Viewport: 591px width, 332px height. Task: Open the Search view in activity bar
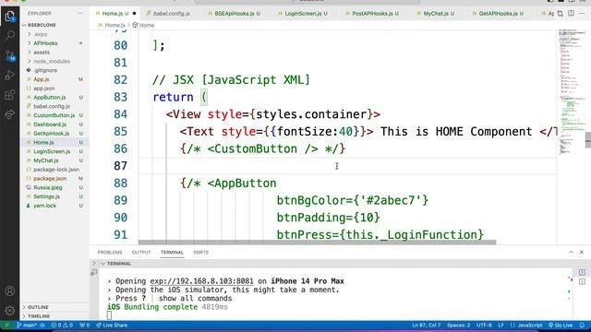pos(10,36)
